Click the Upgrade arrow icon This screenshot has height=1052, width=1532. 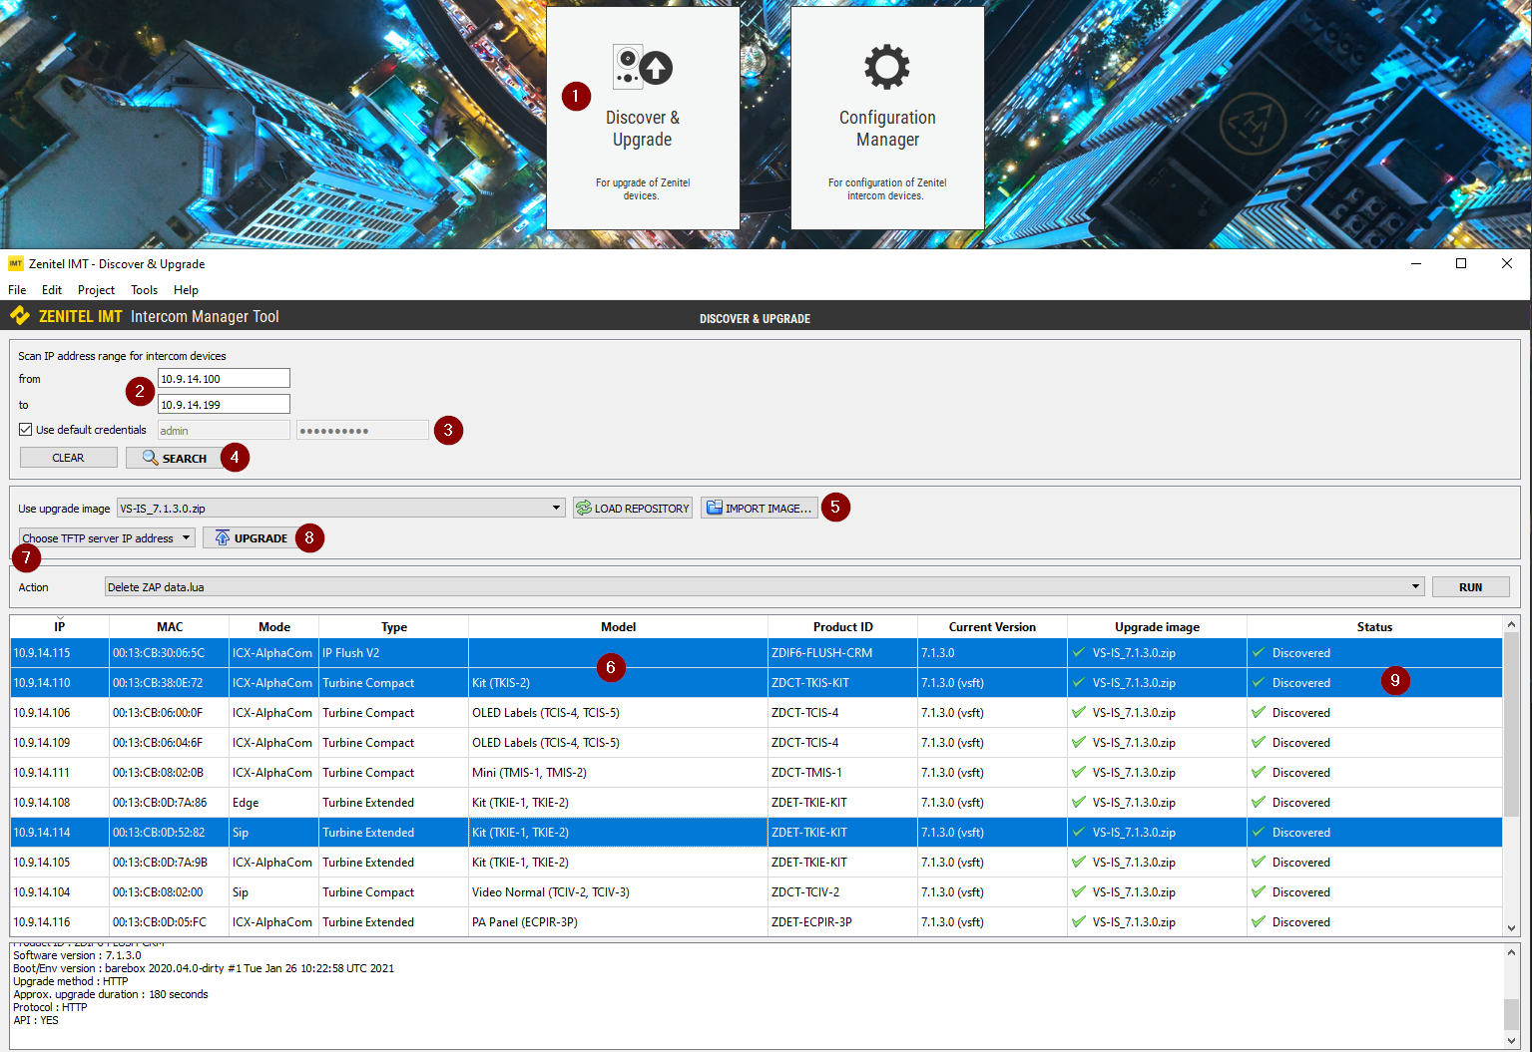pos(222,538)
